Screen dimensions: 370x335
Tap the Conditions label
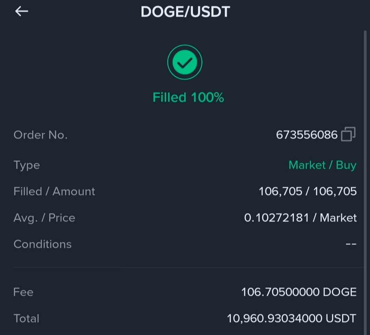coord(42,244)
